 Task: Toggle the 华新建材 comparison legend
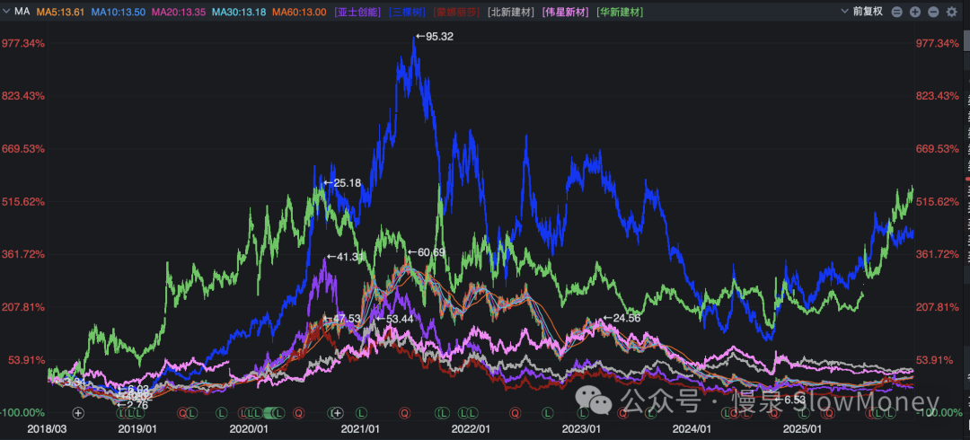[619, 12]
